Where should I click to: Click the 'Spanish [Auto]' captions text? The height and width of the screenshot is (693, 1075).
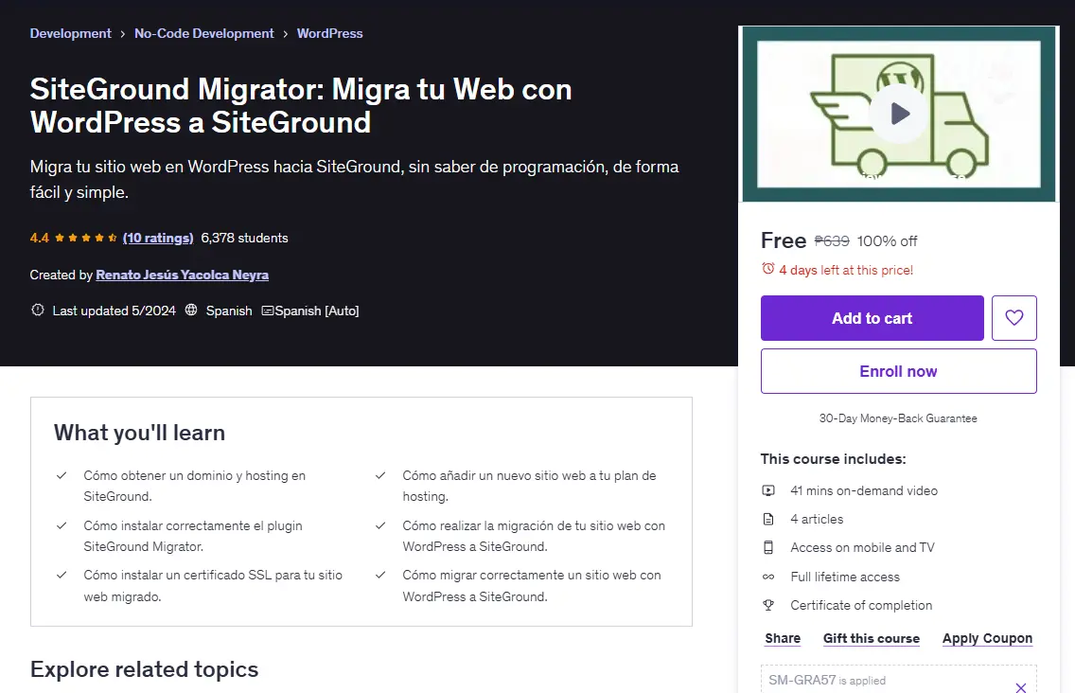317,311
